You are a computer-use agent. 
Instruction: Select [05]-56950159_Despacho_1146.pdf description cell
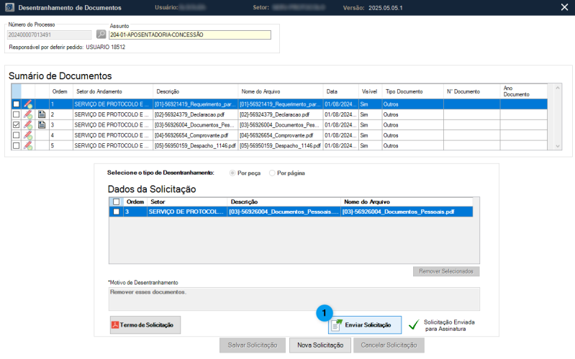tap(195, 145)
